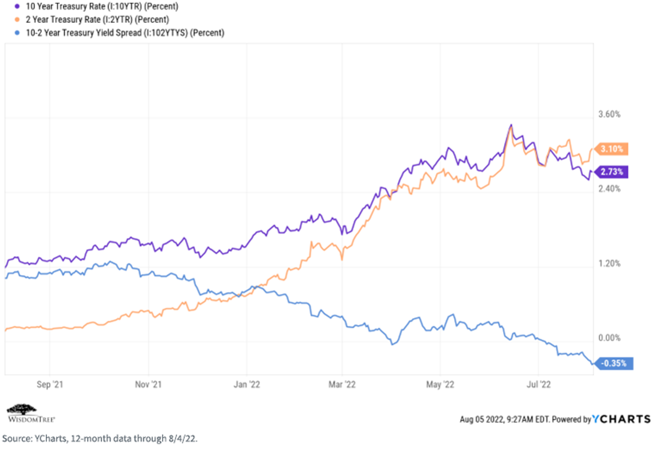This screenshot has height=449, width=652.
Task: Click the 3.60% y-axis label
Action: coord(609,114)
